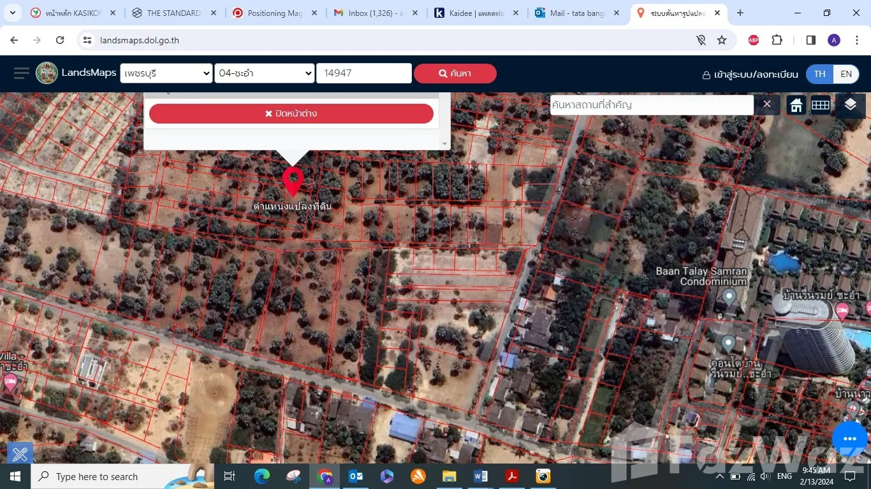Switch to the Mail - tata Outlook tab
The height and width of the screenshot is (489, 871).
pos(577,13)
